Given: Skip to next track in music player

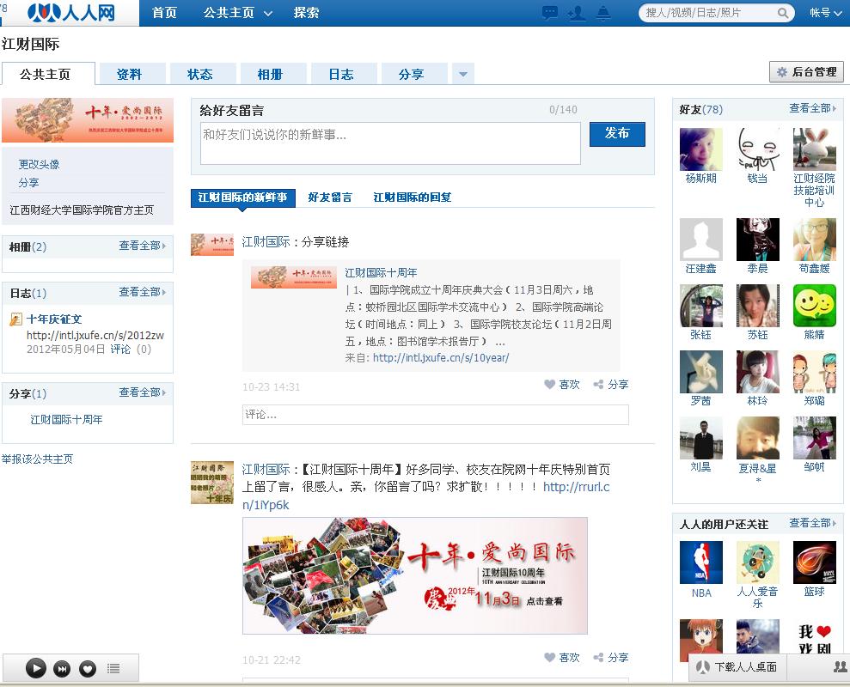Looking at the screenshot, I should click(x=62, y=668).
